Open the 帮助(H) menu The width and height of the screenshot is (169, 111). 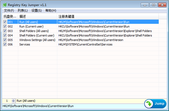tap(51, 10)
